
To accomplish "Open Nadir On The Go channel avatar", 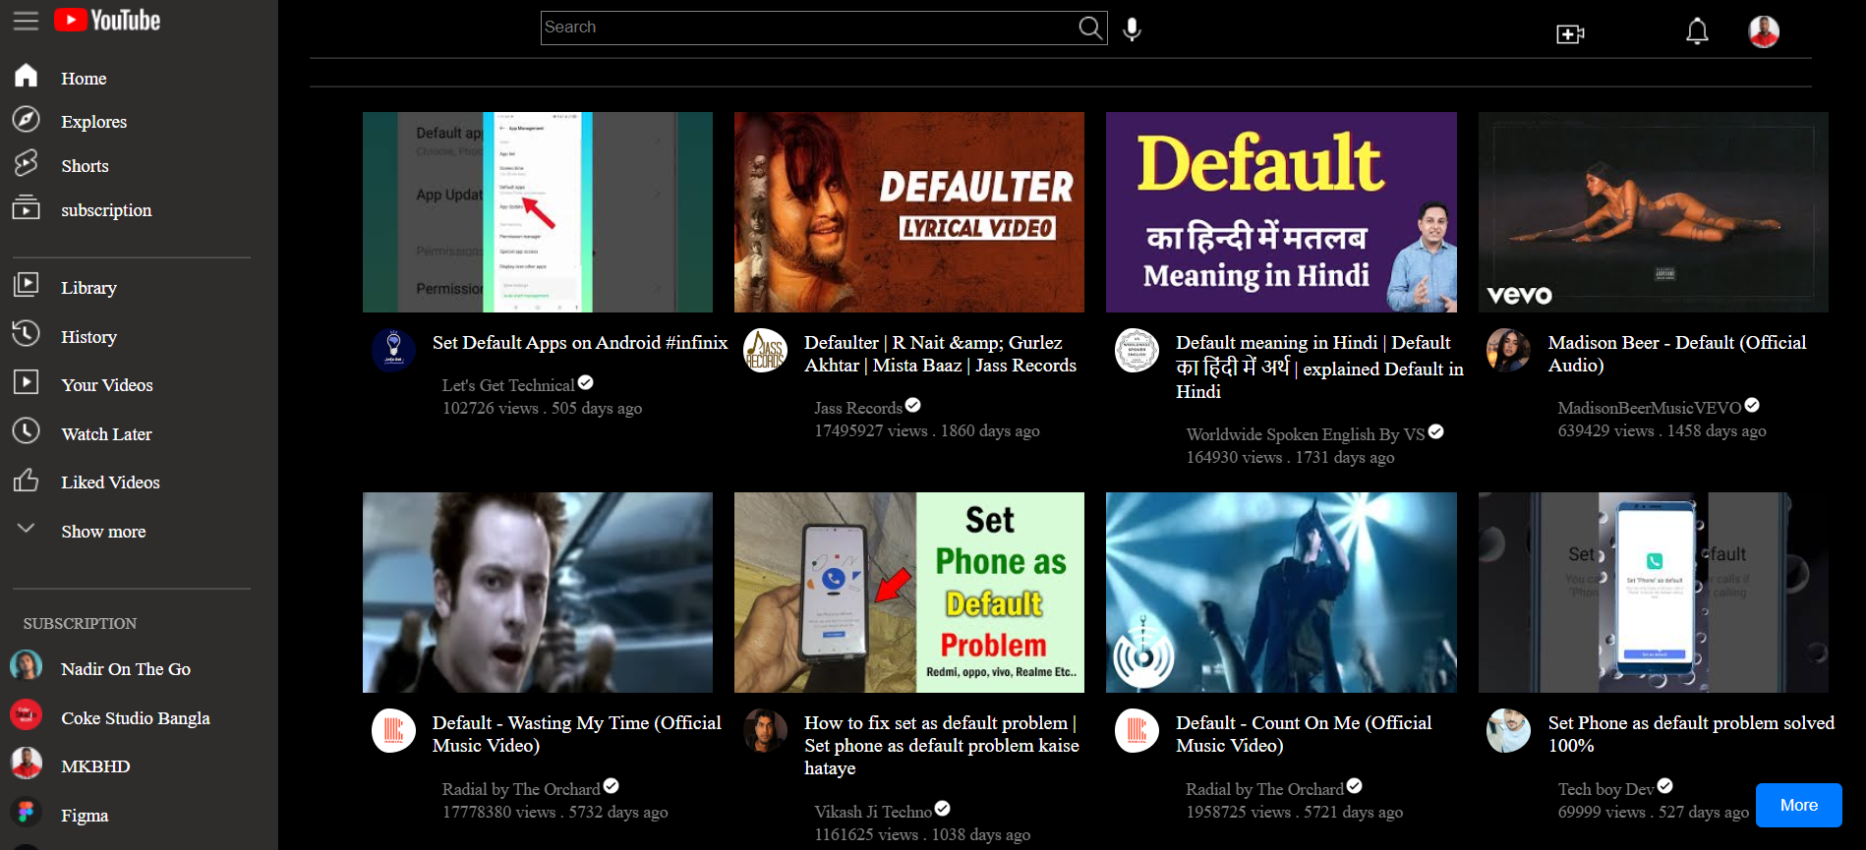I will coord(27,666).
